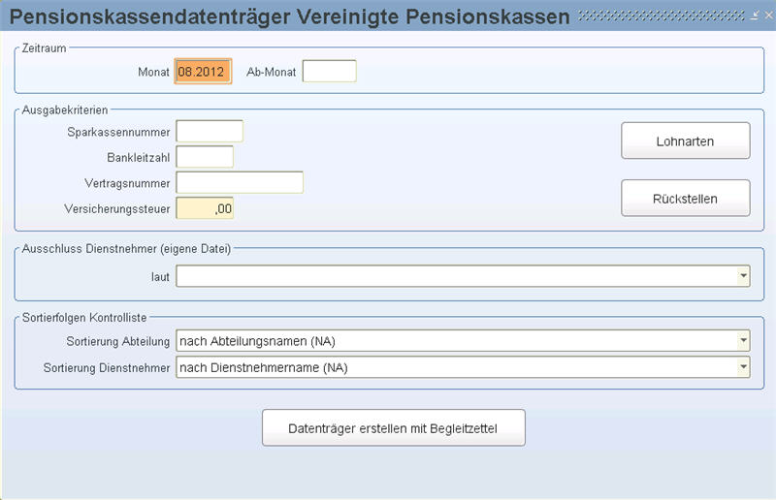Expand the Sortierung Dienstnehmer dropdown arrow
776x500 pixels.
pos(743,367)
